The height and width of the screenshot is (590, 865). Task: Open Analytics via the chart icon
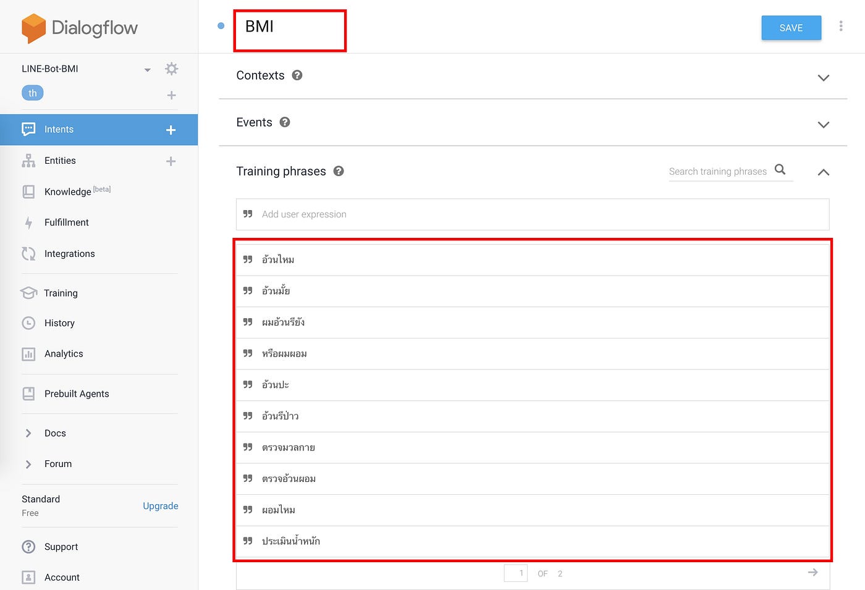(29, 353)
